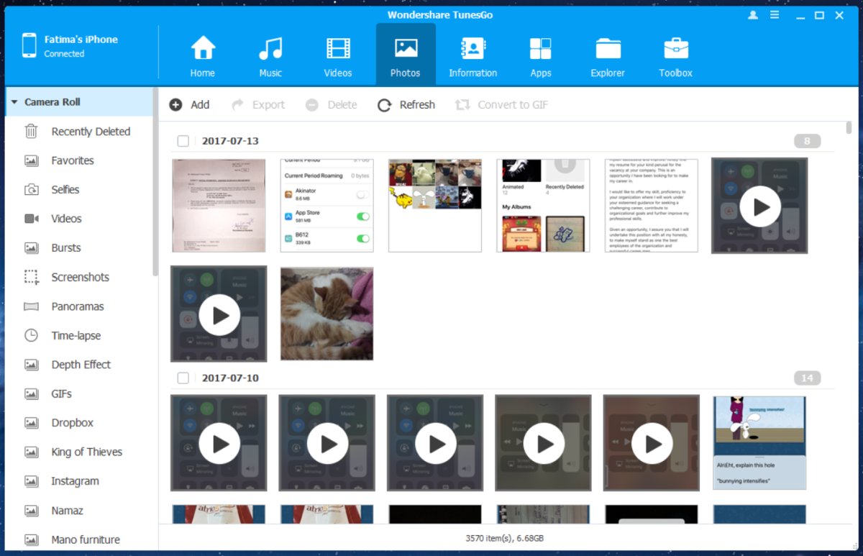Click the photo area vertical scrollbar
The image size is (863, 556).
click(x=849, y=127)
